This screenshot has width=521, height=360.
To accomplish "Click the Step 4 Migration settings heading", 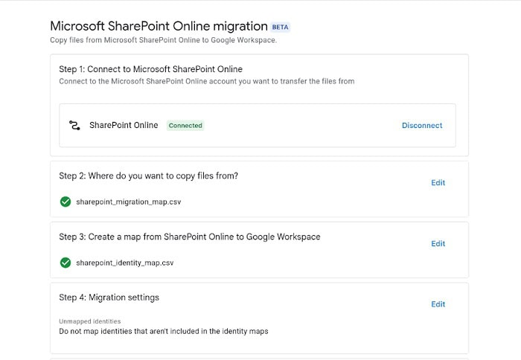I will click(109, 298).
